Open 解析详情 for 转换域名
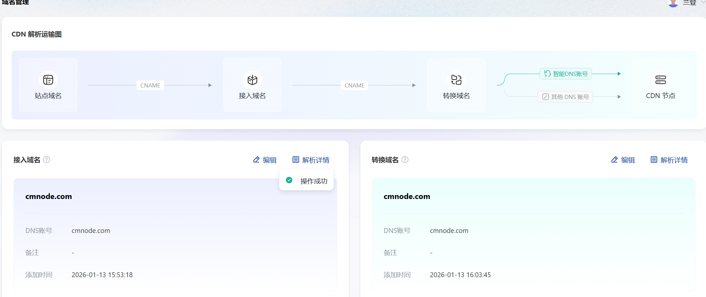Screen dimensions: 706x297 pos(669,160)
